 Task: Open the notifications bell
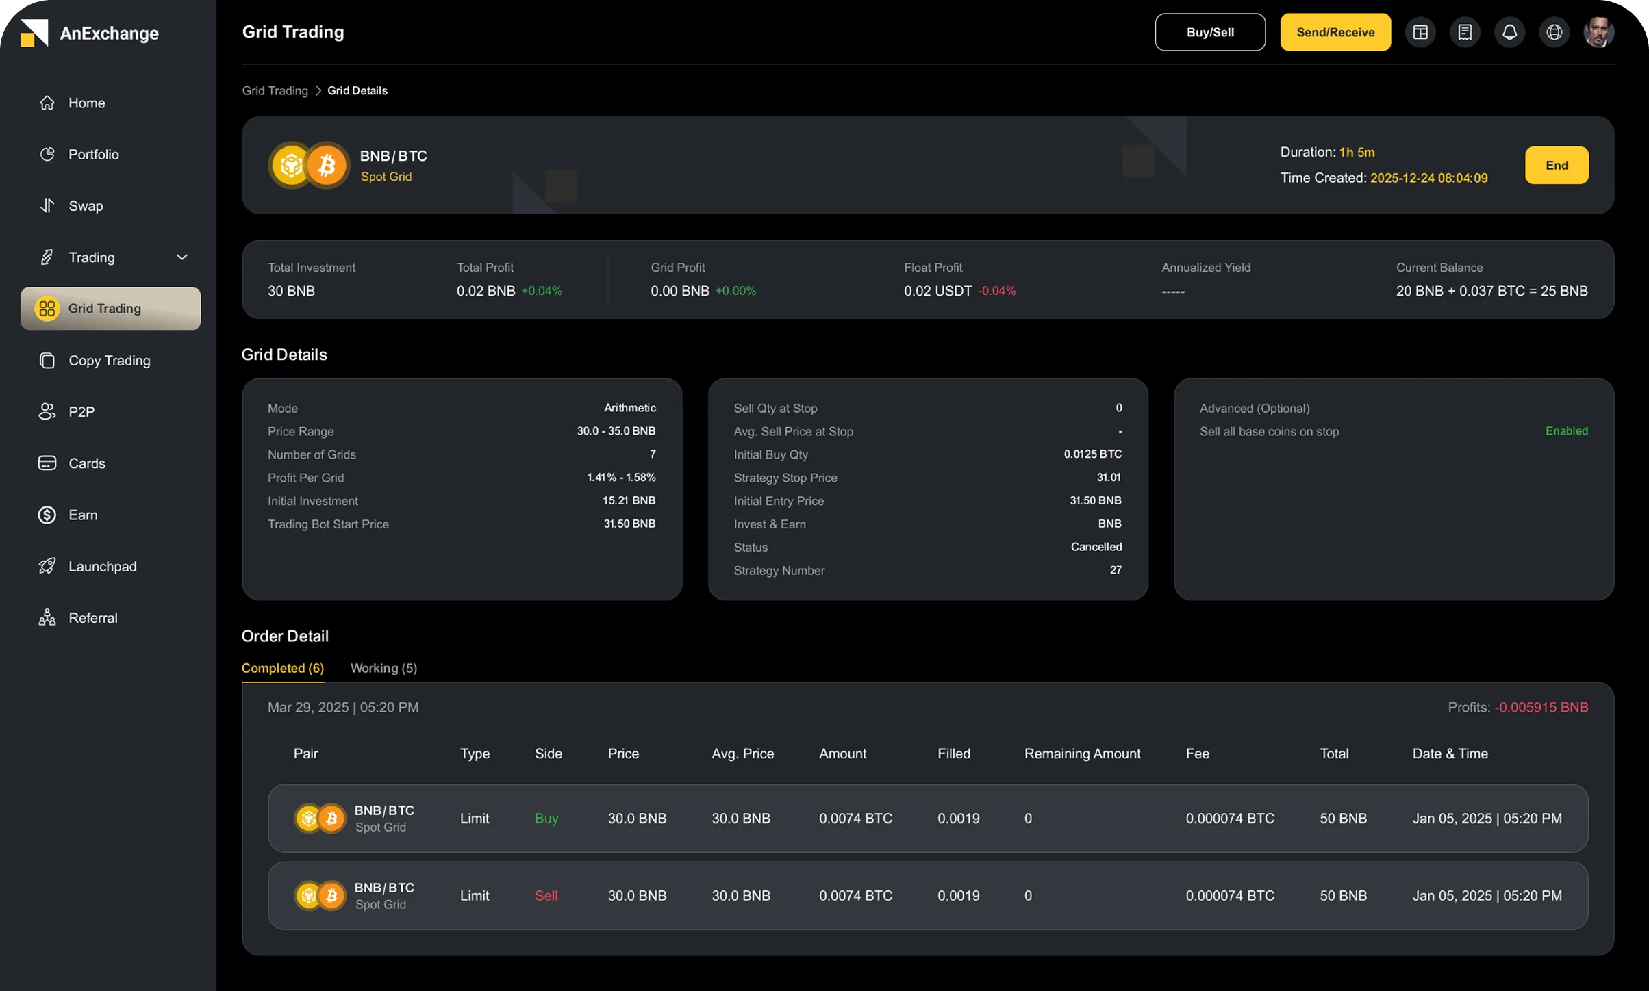click(1510, 31)
